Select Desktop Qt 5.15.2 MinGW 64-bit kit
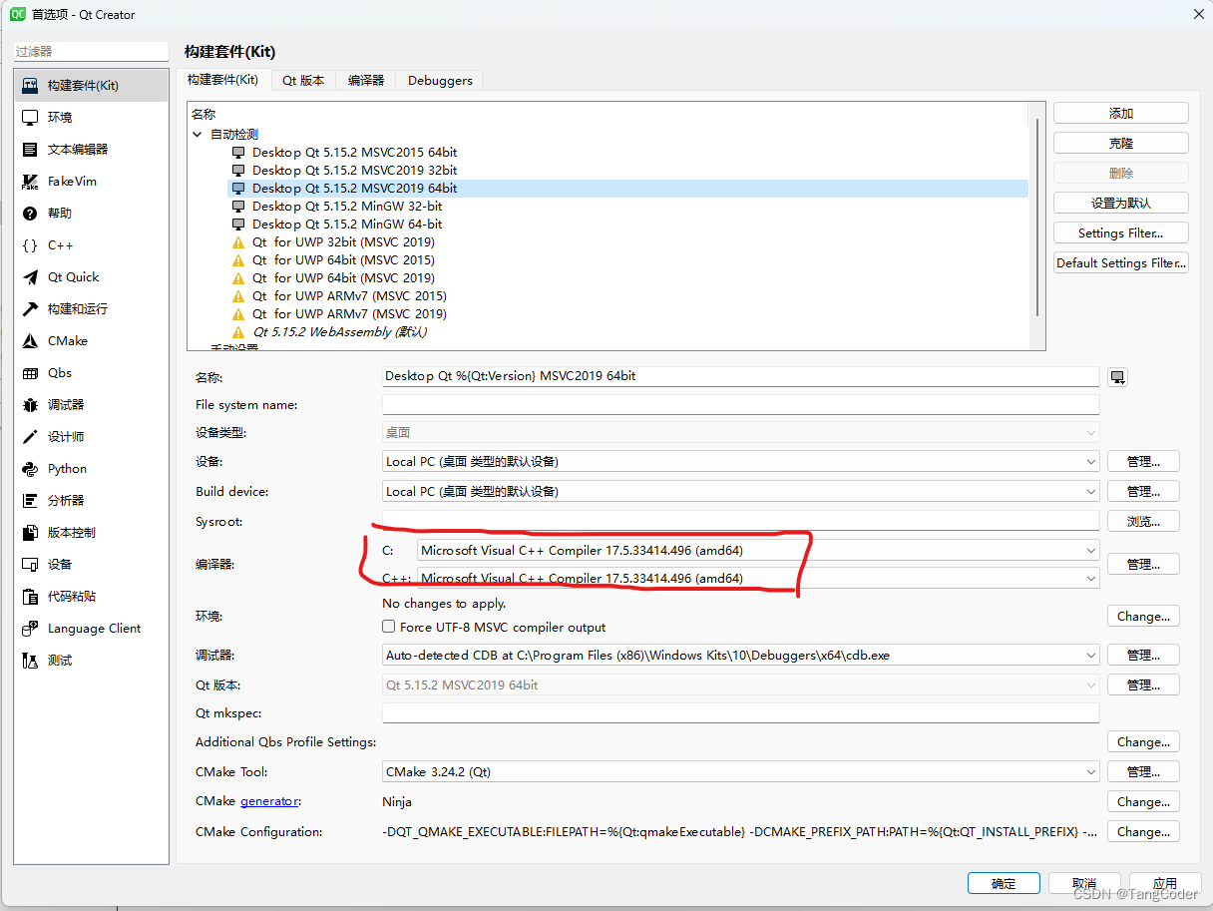The height and width of the screenshot is (911, 1213). 347,225
